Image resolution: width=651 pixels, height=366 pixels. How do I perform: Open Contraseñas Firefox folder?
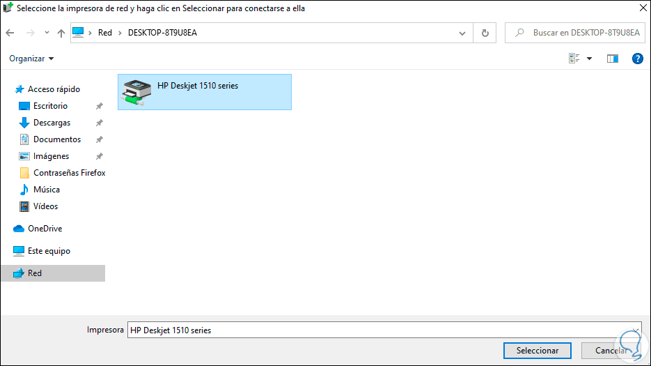pyautogui.click(x=70, y=173)
